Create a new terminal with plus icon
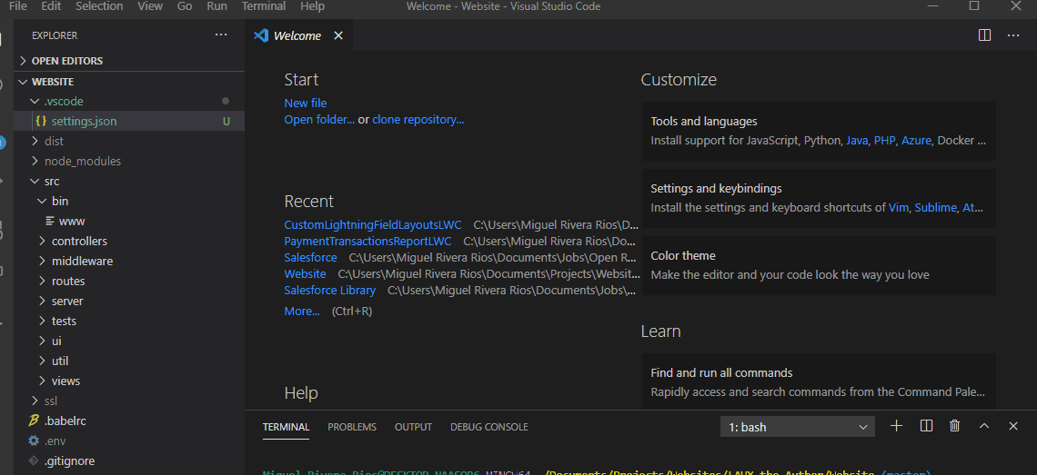 (x=896, y=426)
